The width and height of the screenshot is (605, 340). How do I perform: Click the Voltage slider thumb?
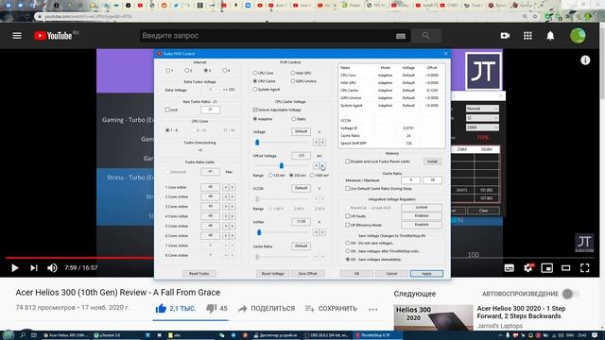pos(257,143)
